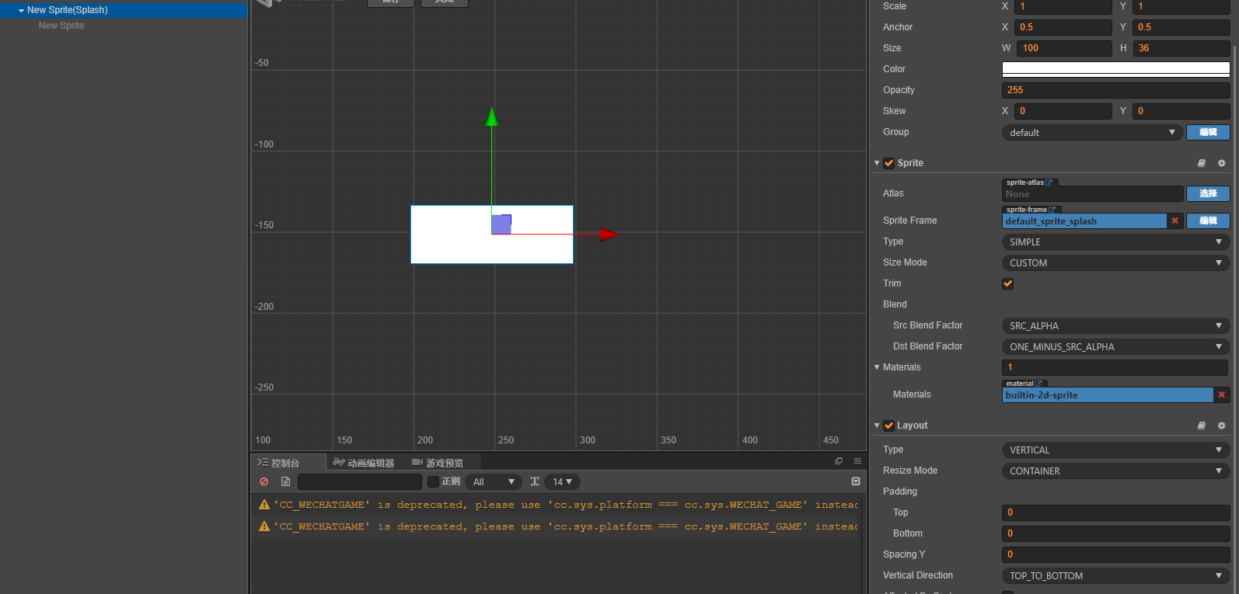This screenshot has width=1239, height=594.
Task: Click the sprite-atlas link icon
Action: coord(1049,182)
